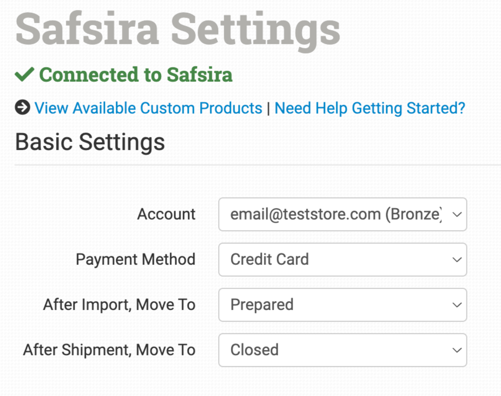Click the Payment Method field label
Viewport: 501px width, 396px height.
pos(135,260)
